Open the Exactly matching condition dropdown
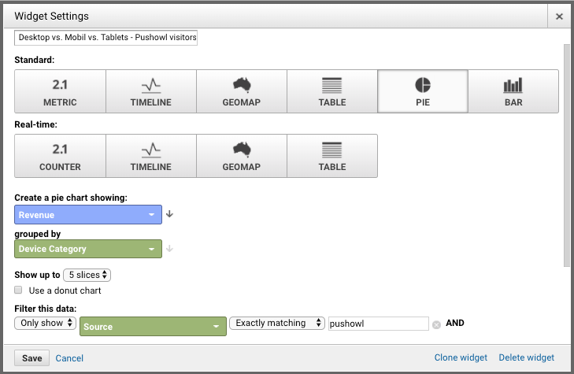This screenshot has height=374, width=574. (x=277, y=323)
